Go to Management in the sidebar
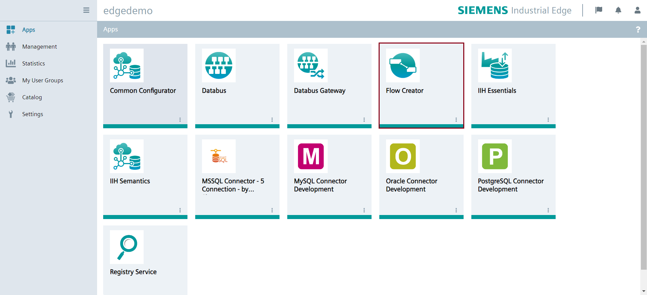This screenshot has height=295, width=647. tap(39, 47)
